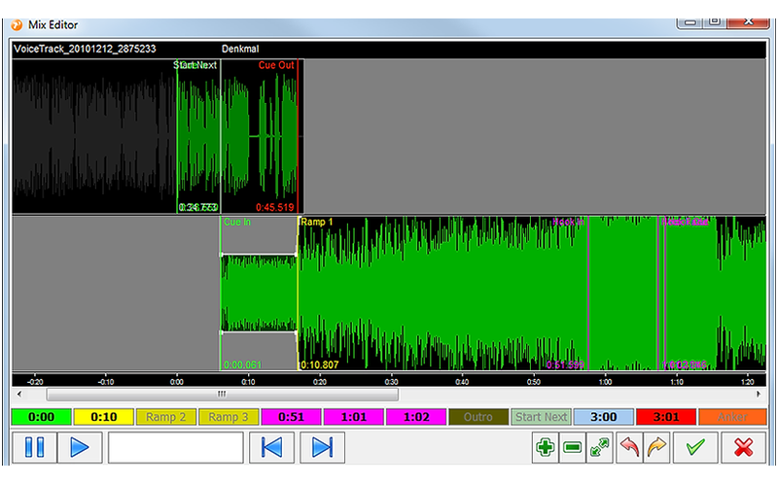Screen dimensions: 778x486
Task: Click the 0:10.807 timestamp label
Action: (320, 365)
